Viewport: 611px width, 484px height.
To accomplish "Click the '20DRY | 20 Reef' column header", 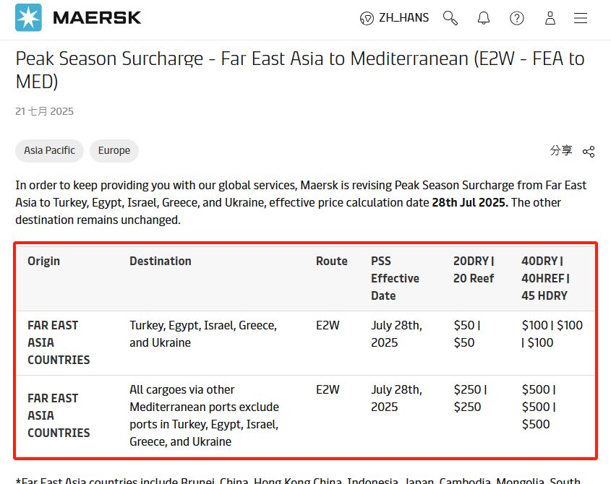I will tap(474, 269).
